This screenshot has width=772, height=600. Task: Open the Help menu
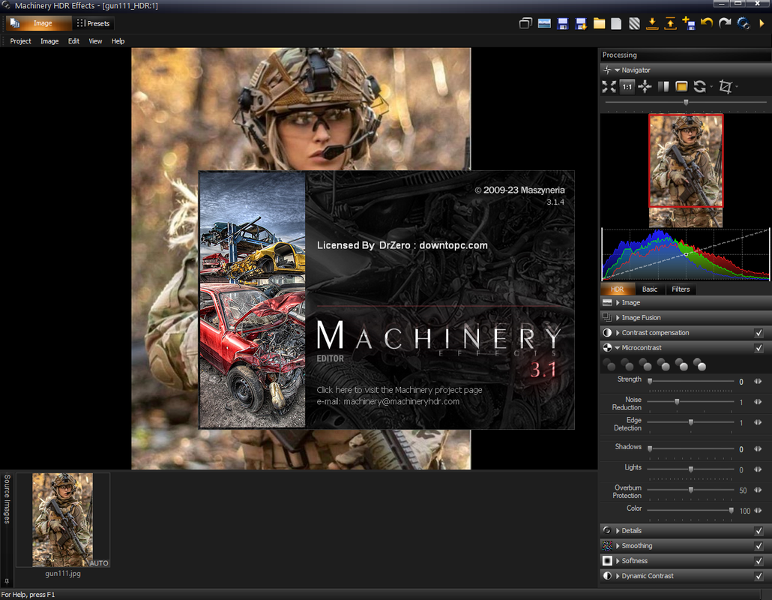(x=118, y=41)
